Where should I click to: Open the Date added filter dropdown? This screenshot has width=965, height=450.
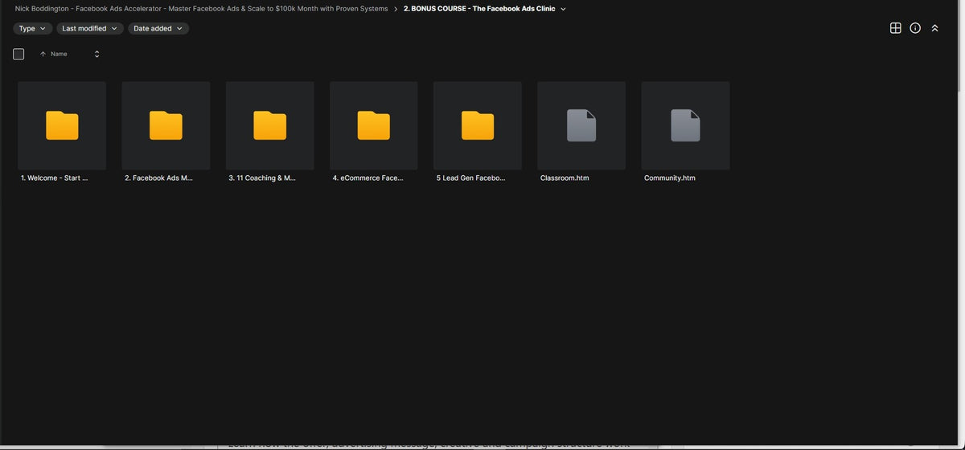point(158,28)
